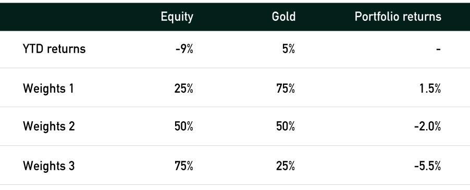
Task: Select the Weights 1 row label
Action: (x=48, y=88)
